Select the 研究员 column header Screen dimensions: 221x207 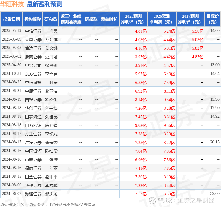(51, 19)
